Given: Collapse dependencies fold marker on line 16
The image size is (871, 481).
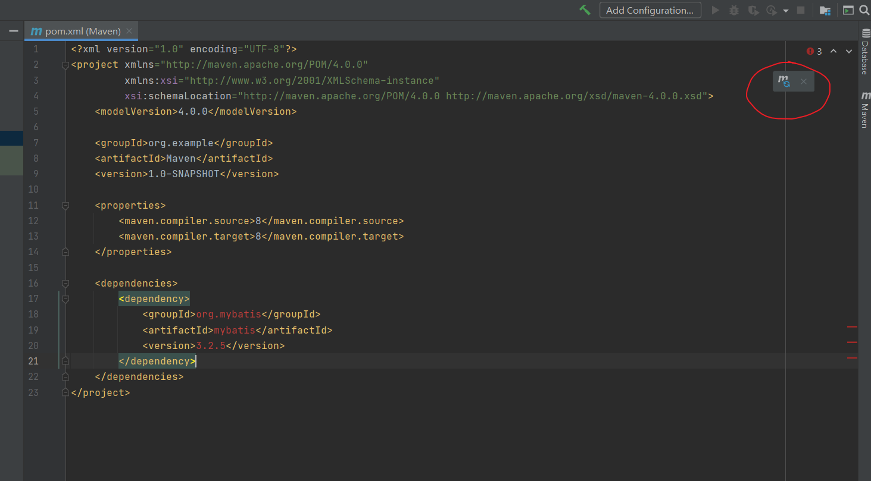Looking at the screenshot, I should tap(65, 284).
